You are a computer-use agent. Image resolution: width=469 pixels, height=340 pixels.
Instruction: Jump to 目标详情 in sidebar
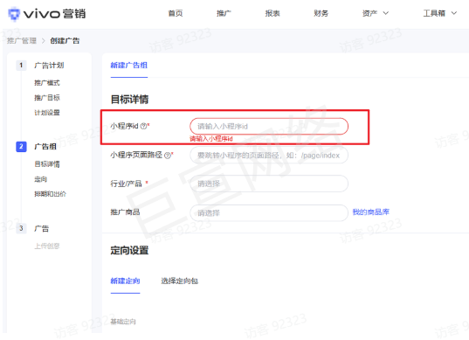[x=47, y=164]
